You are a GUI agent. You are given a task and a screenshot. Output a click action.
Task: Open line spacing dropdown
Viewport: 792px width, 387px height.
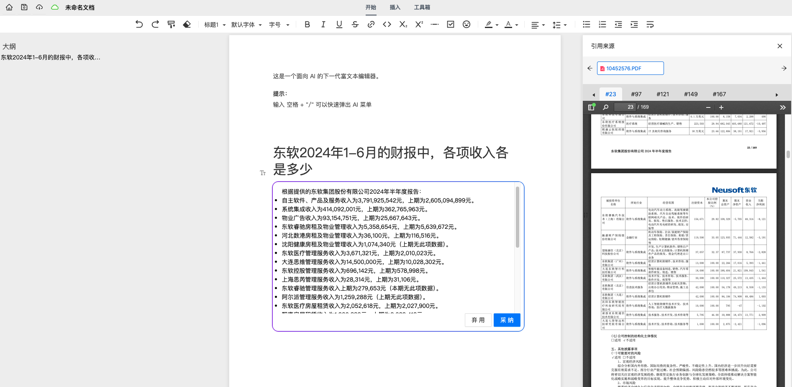pyautogui.click(x=559, y=25)
